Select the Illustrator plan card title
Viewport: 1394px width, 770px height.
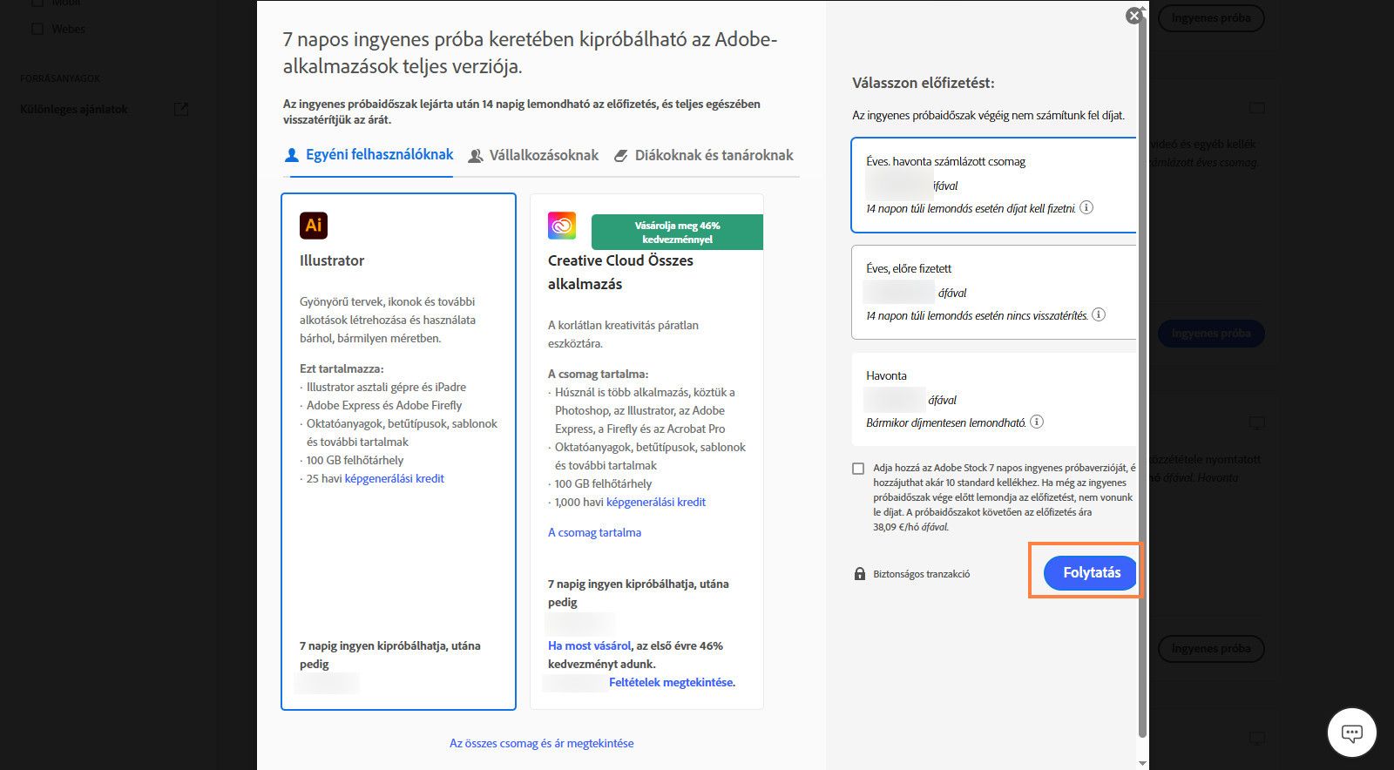[x=332, y=260]
